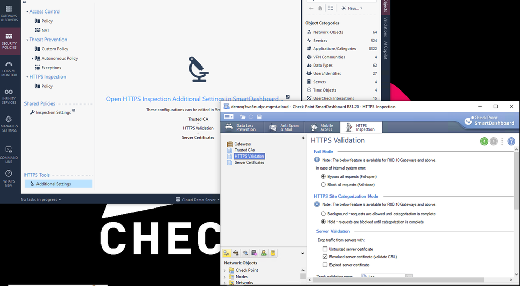Open Cloud Demo Server status selector
Image resolution: width=520 pixels, height=286 pixels.
pos(198,200)
